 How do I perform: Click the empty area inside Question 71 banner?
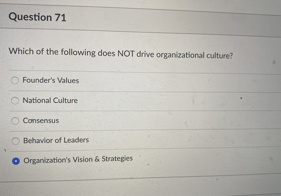(x=180, y=18)
